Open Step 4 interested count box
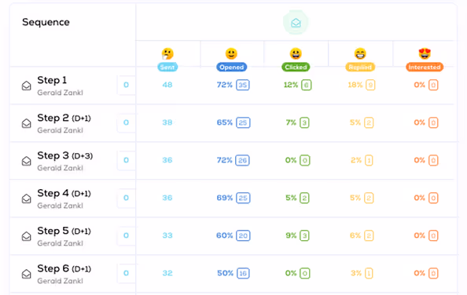 tap(433, 198)
